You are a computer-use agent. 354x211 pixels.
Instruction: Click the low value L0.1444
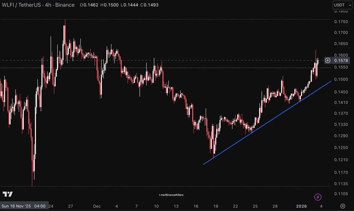coord(129,5)
